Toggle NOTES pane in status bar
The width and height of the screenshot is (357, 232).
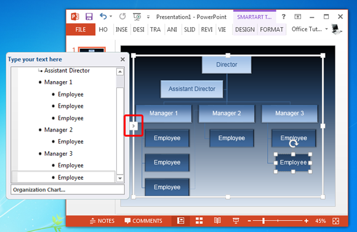point(102,221)
